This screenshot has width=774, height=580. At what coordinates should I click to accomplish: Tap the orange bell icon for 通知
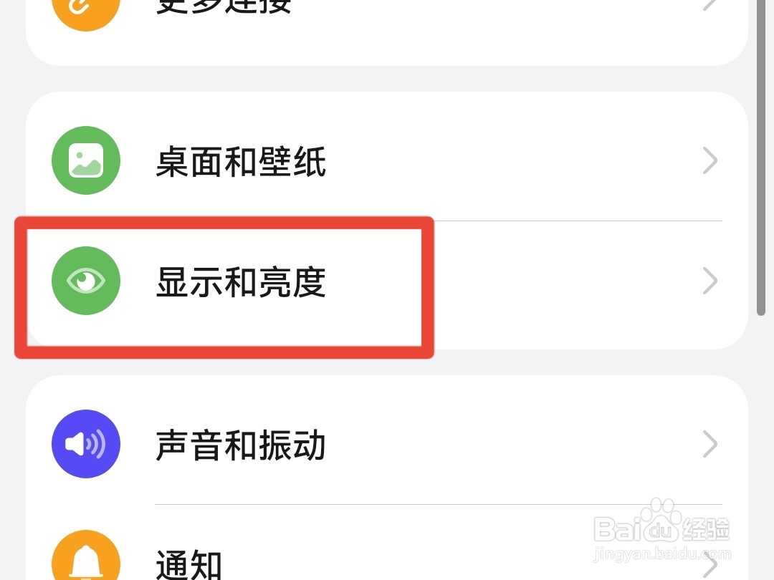(x=86, y=555)
